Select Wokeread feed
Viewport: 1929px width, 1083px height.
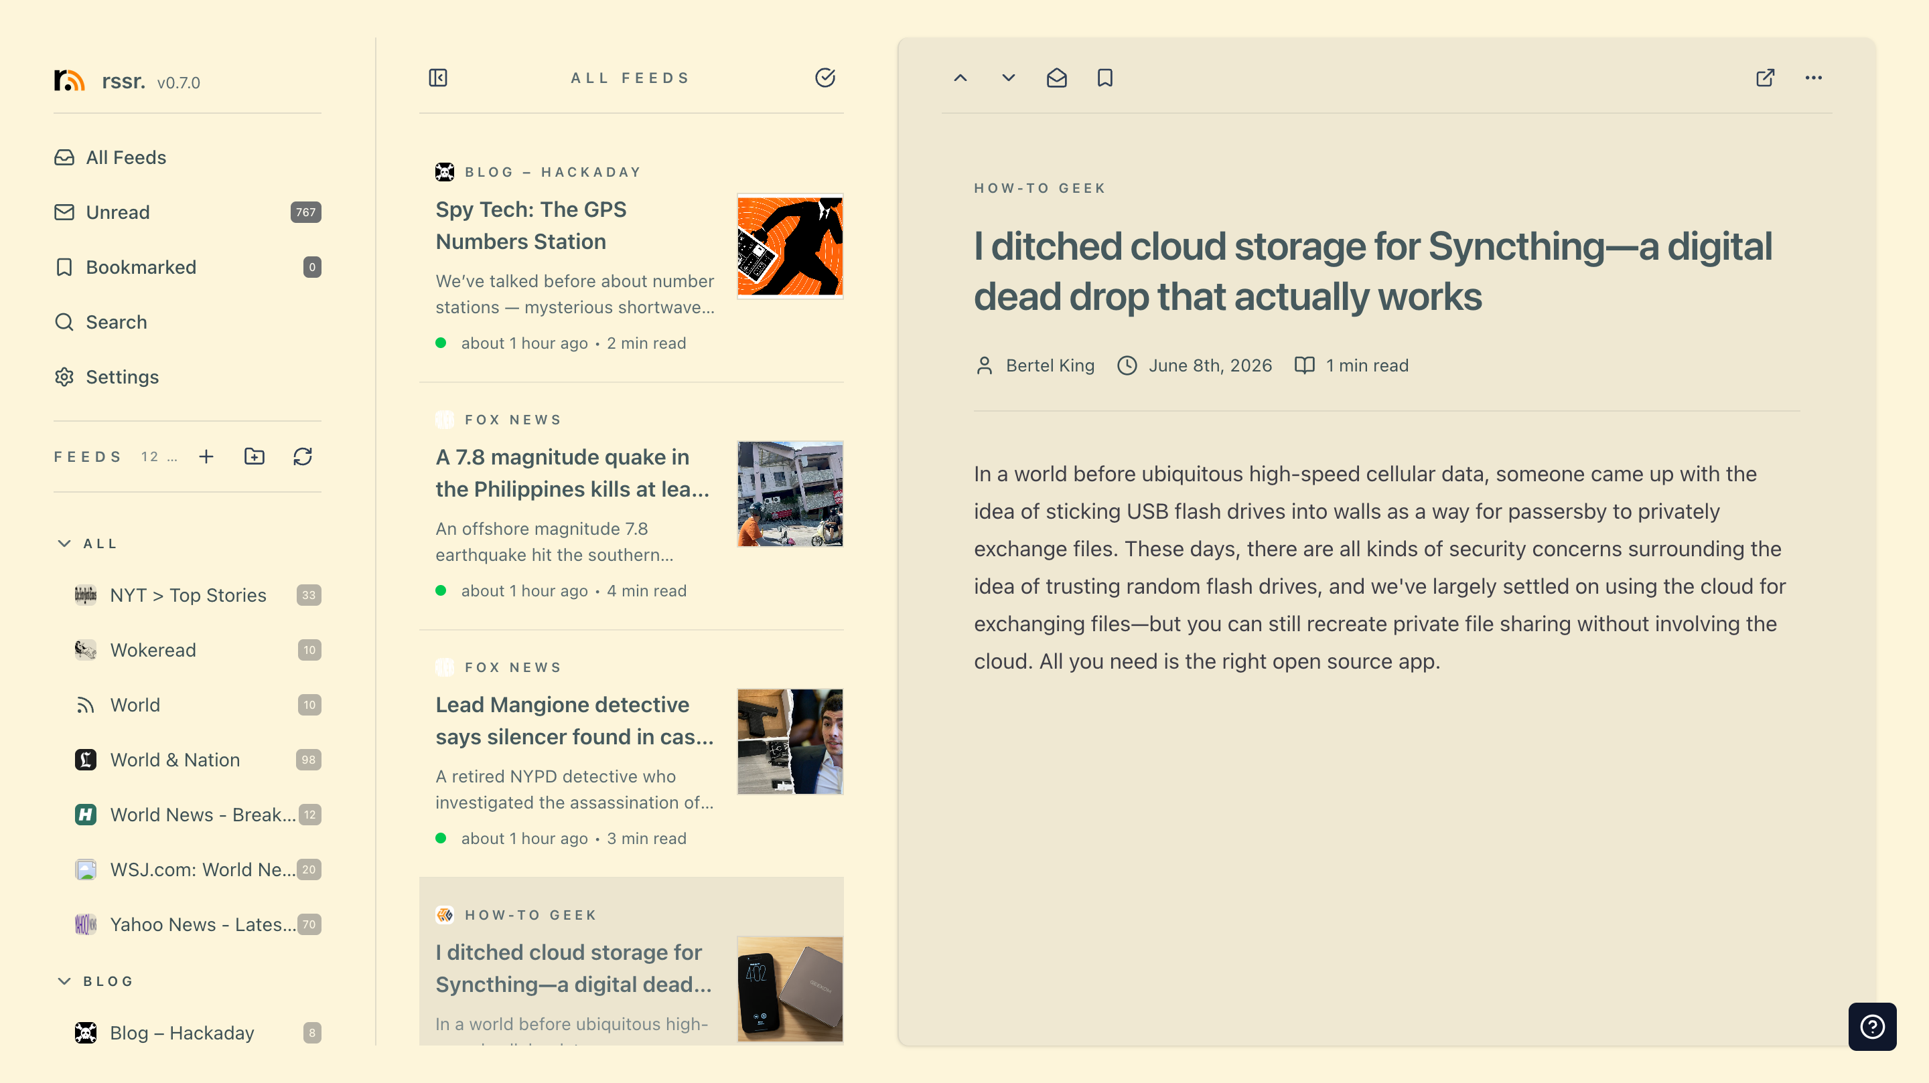click(x=198, y=650)
